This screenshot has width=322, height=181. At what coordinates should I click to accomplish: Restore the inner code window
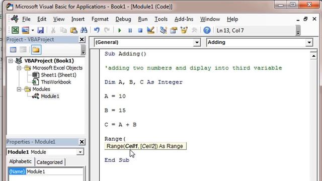[x=305, y=19]
